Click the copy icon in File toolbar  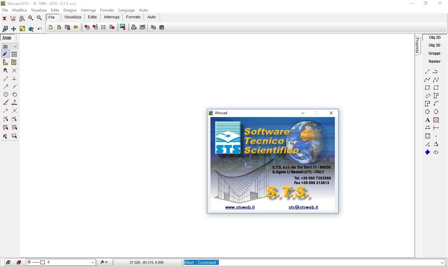coord(153,27)
